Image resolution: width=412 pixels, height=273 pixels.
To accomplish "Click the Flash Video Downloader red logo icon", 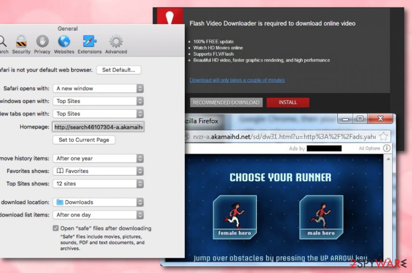I will point(170,16).
